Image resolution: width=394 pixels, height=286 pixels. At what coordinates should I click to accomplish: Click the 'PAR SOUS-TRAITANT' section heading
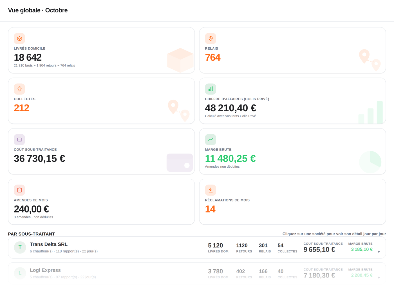[x=32, y=234]
